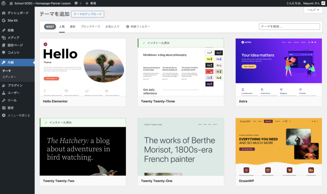Select the お気に入り tab
The height and width of the screenshot is (194, 327).
point(112,27)
